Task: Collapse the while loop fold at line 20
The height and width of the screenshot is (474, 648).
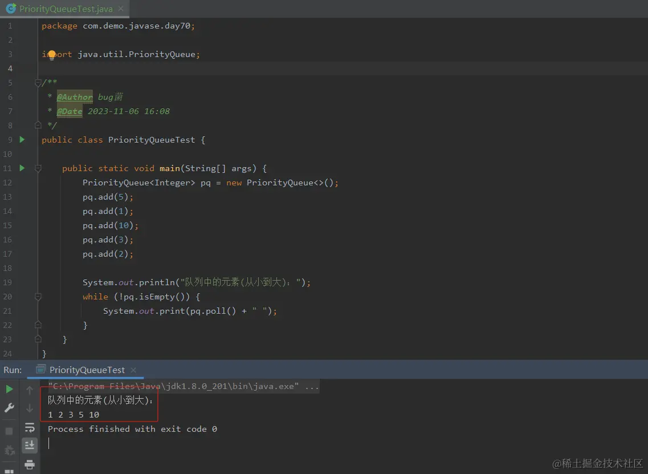Action: coord(38,297)
